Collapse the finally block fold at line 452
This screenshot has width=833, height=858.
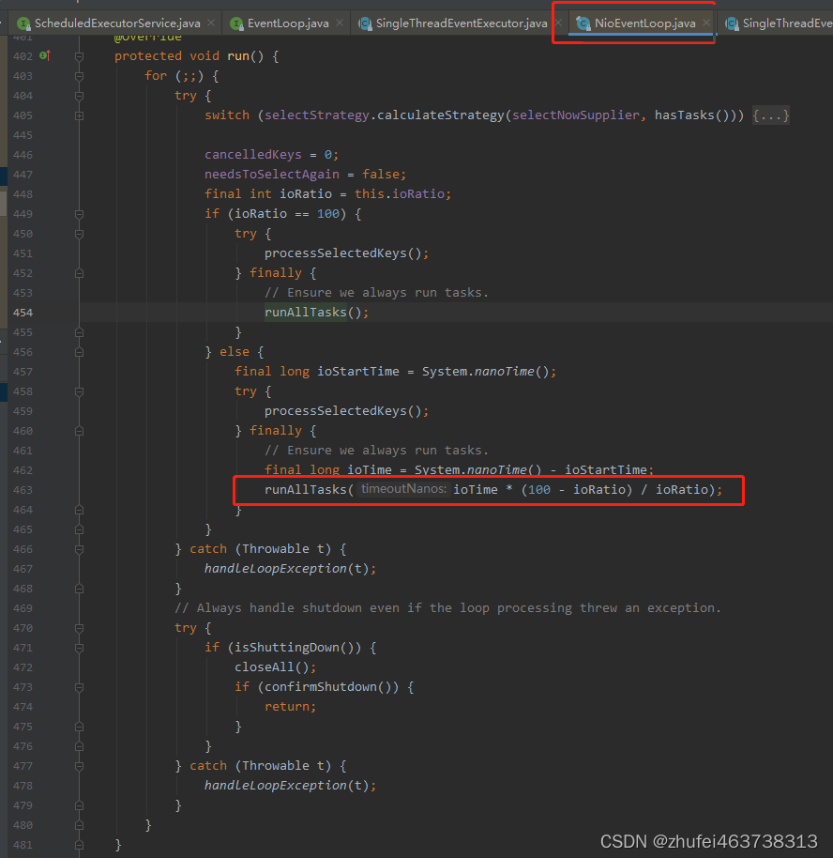[80, 273]
